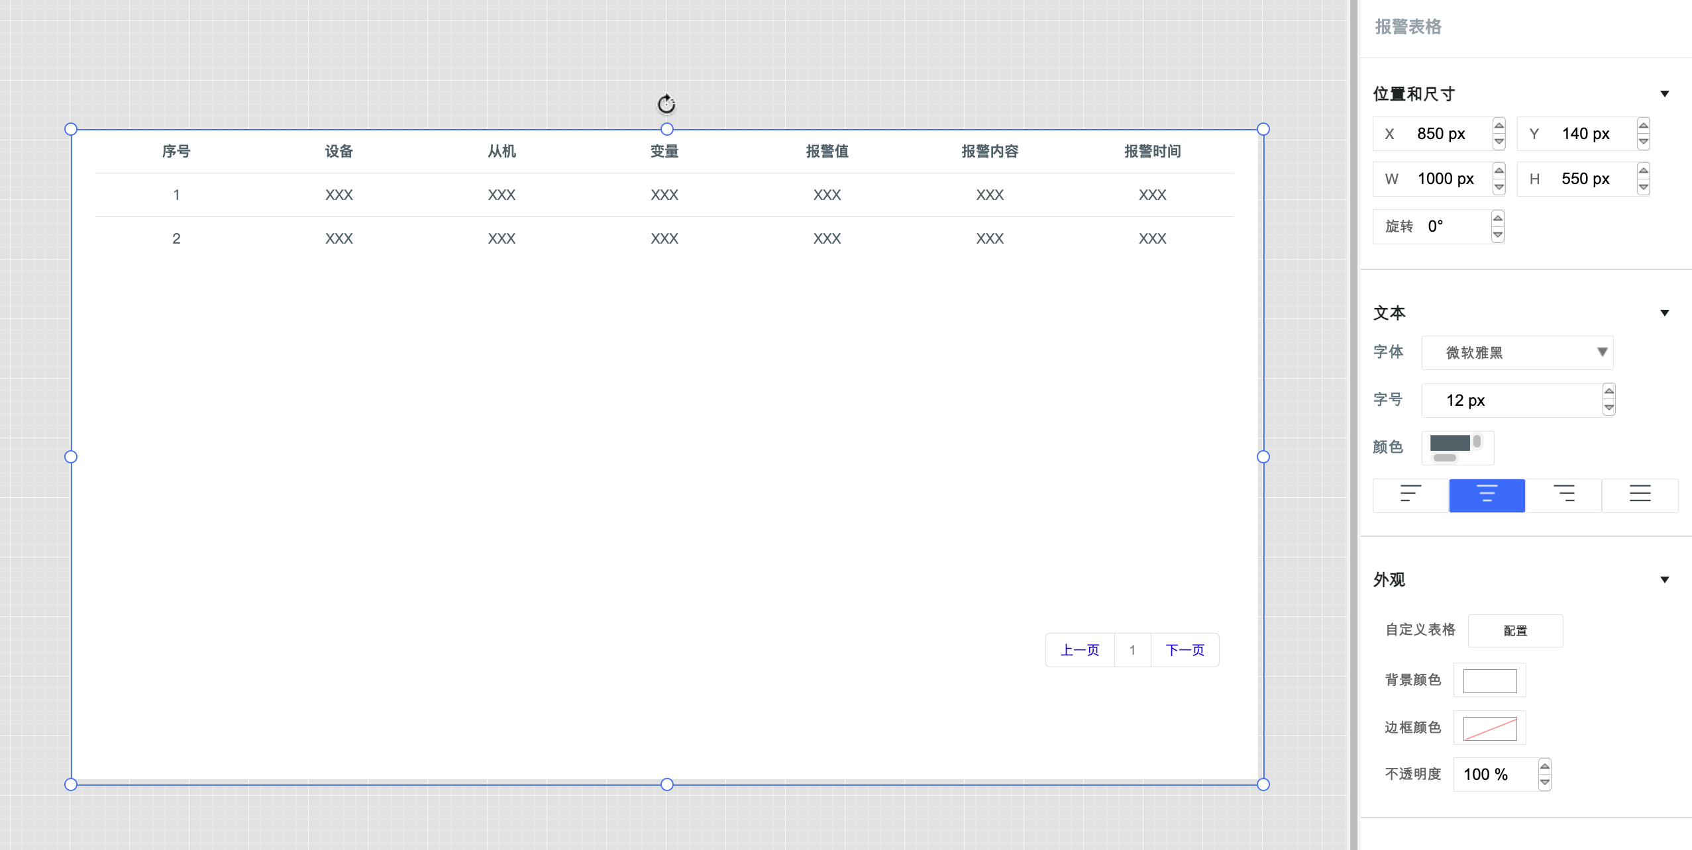The width and height of the screenshot is (1692, 850).
Task: Go to next page with 下一页
Action: pyautogui.click(x=1185, y=650)
